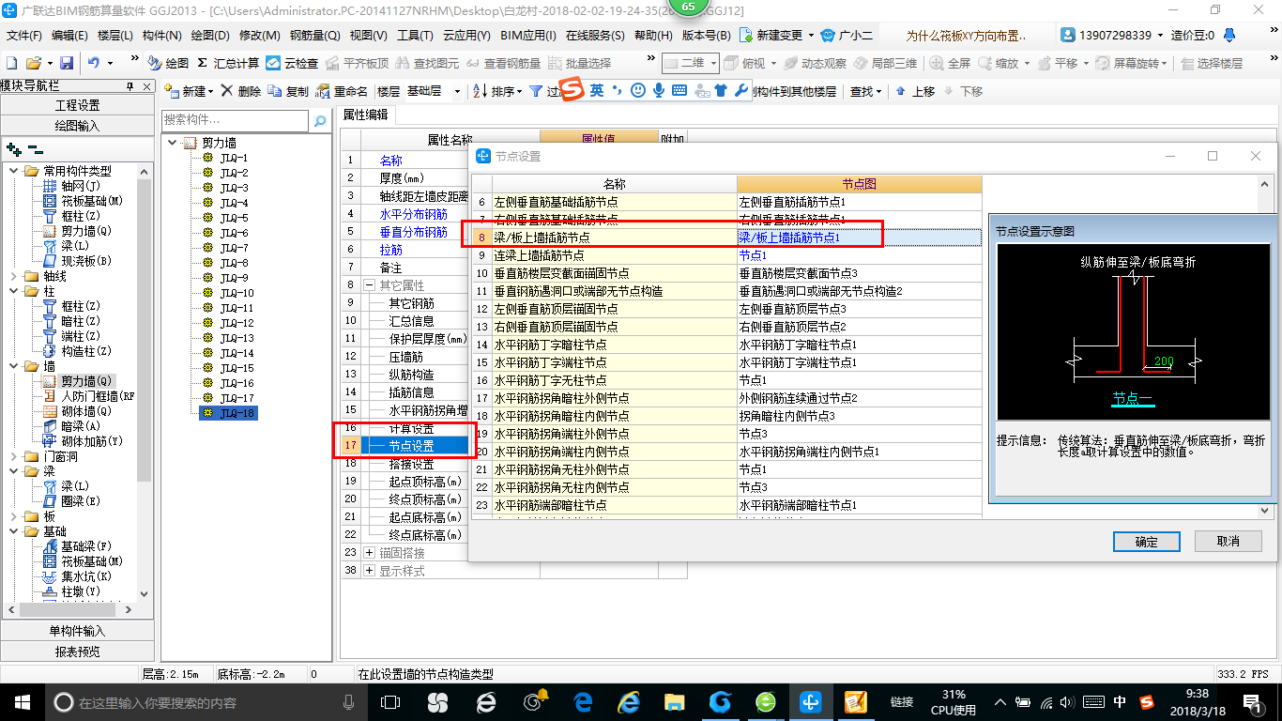
Task: Open the 二维 view mode dropdown
Action: coord(713,63)
